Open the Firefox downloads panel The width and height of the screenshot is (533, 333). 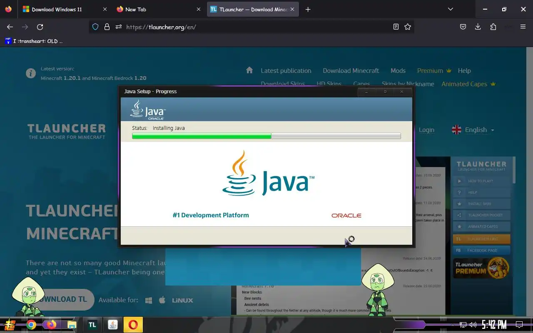click(478, 27)
